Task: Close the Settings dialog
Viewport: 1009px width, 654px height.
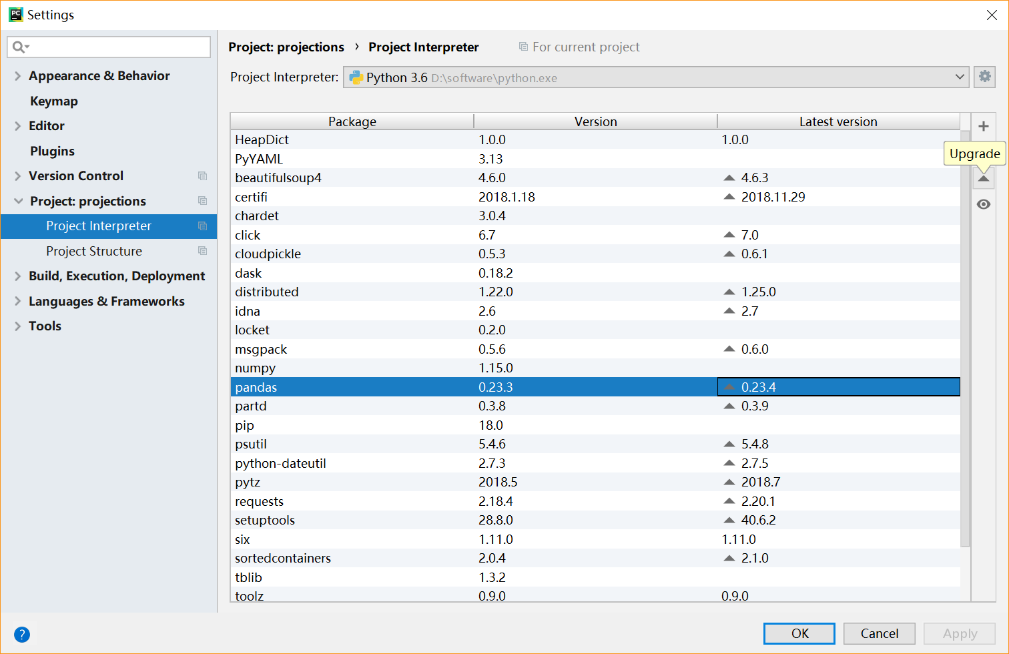Action: 992,15
